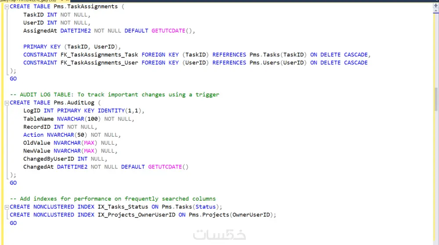The height and width of the screenshot is (245, 439).
Task: Click the "NewValue" column name
Action: tap(37, 151)
